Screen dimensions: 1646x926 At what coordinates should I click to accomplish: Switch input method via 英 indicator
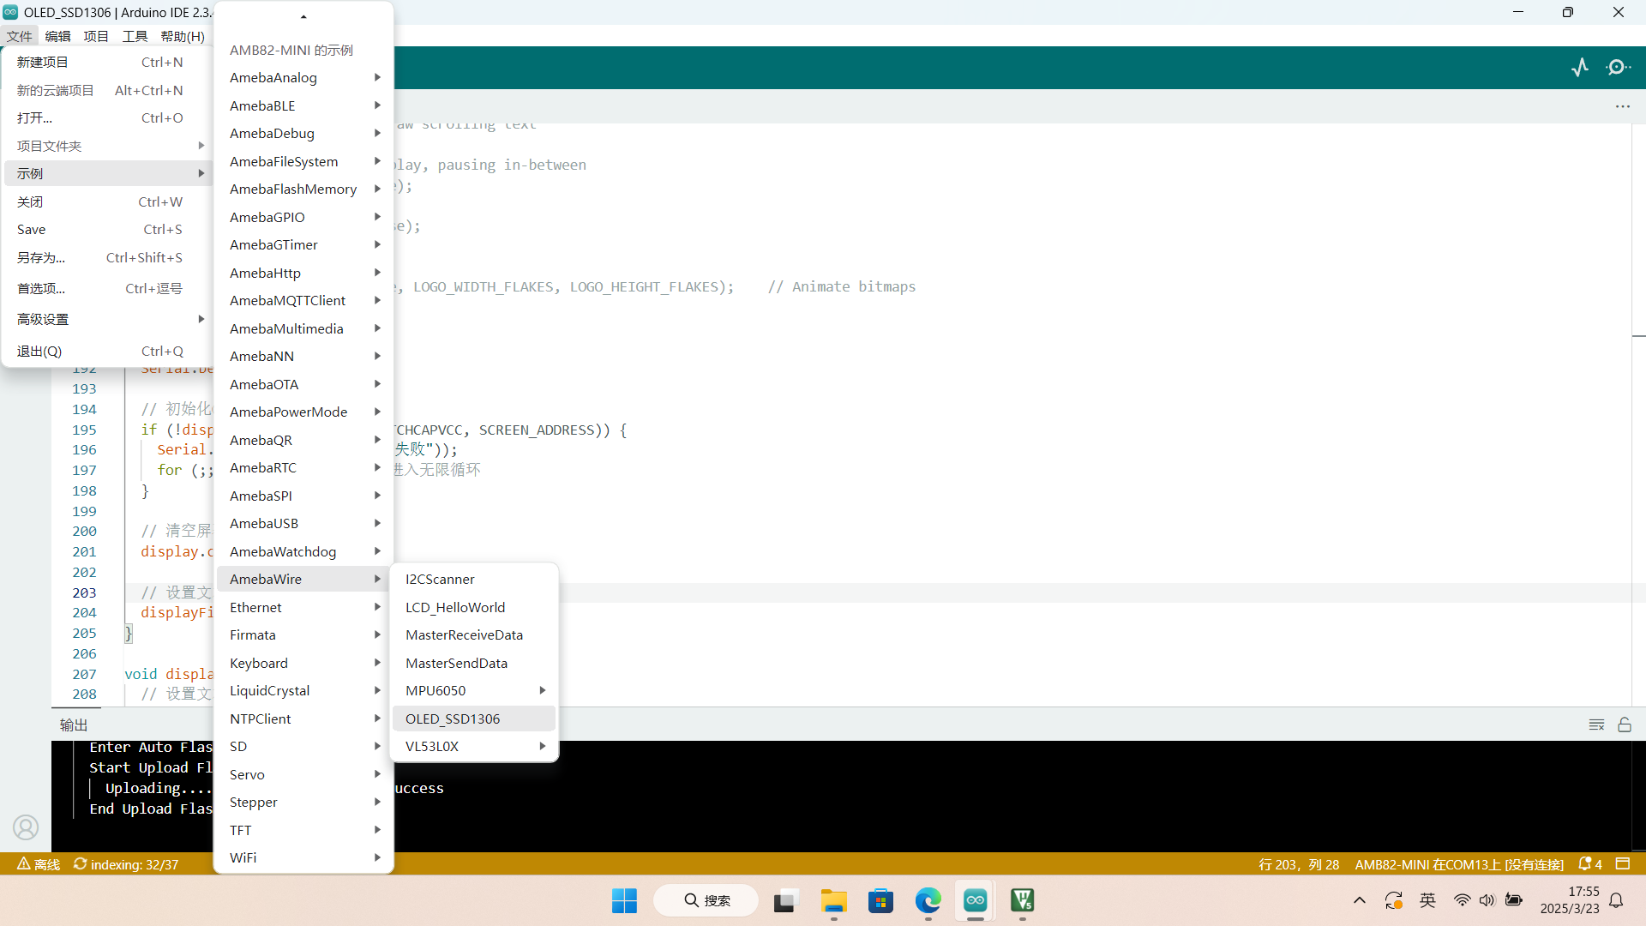(x=1427, y=900)
